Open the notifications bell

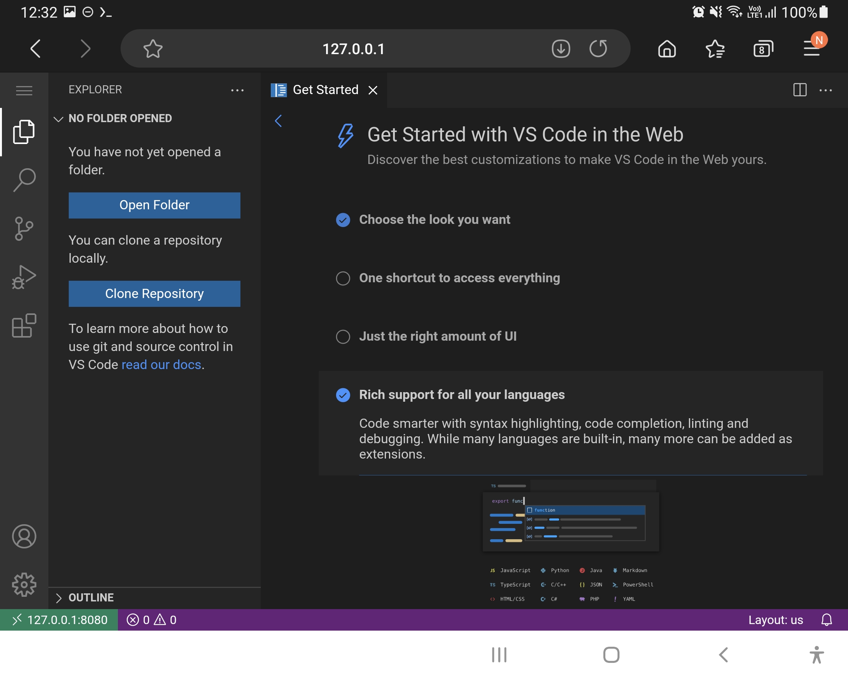pos(826,619)
